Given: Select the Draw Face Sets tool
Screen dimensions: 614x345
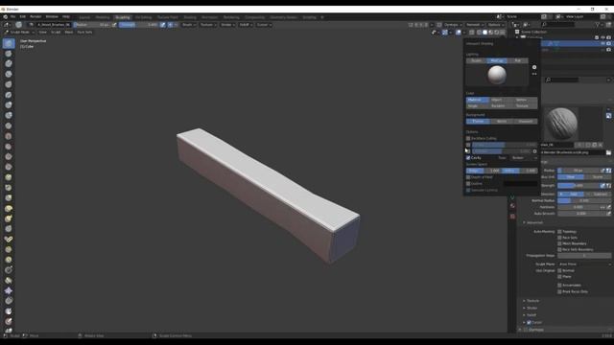Looking at the screenshot, I should click(9, 322).
